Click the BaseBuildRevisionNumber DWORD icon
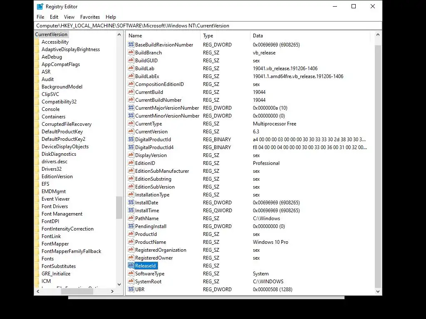The image size is (426, 319). click(x=131, y=44)
